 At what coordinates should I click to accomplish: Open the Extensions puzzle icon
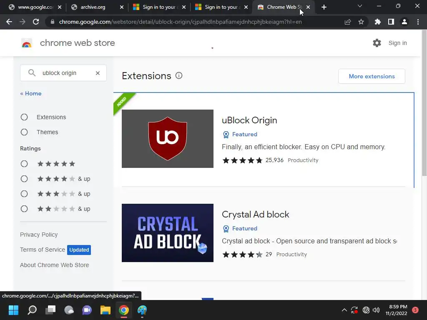pos(378,22)
